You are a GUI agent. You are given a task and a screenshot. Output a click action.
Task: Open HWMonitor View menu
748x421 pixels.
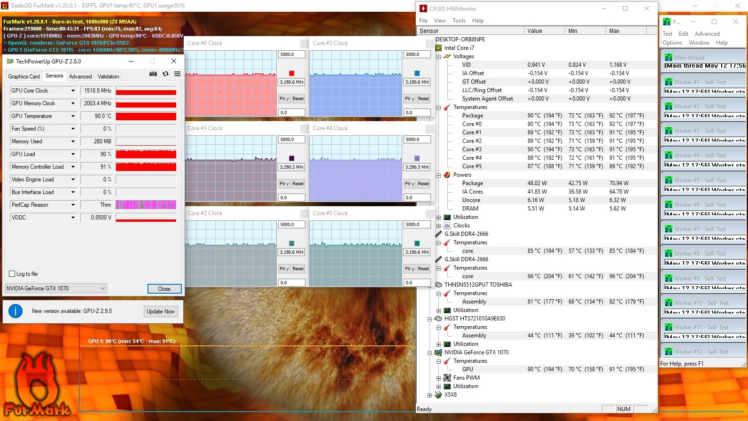[x=440, y=21]
